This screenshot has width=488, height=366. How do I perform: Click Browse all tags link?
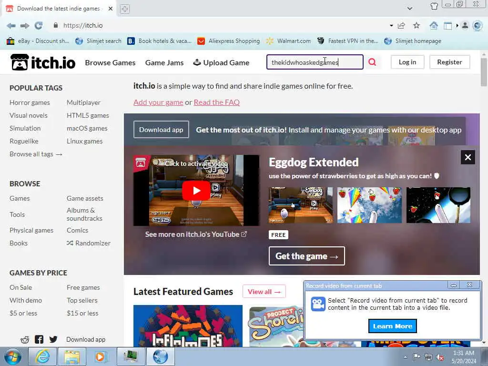(36, 154)
